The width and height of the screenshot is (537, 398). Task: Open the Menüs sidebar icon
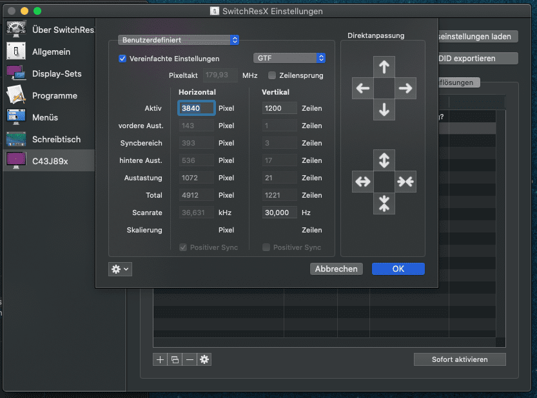[15, 117]
